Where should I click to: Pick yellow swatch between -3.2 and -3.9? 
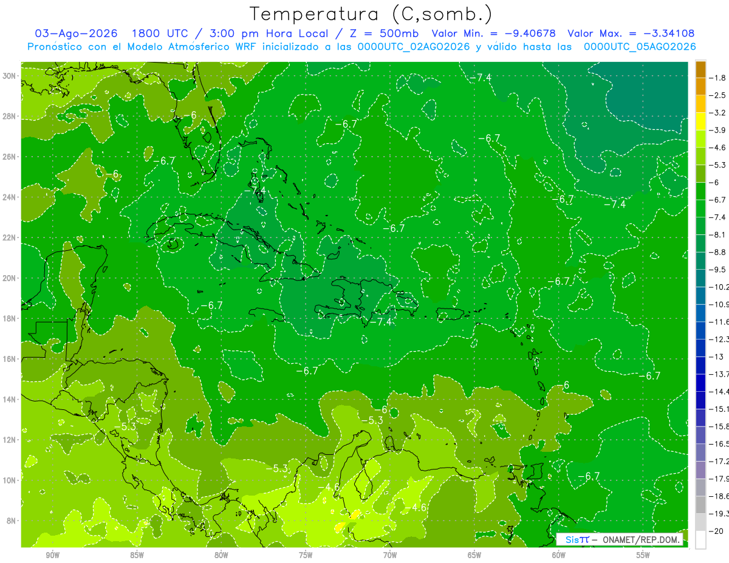(x=700, y=121)
